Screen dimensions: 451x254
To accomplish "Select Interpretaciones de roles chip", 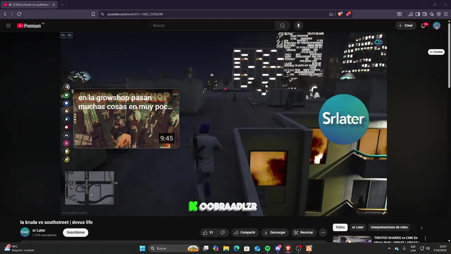I will (x=389, y=228).
